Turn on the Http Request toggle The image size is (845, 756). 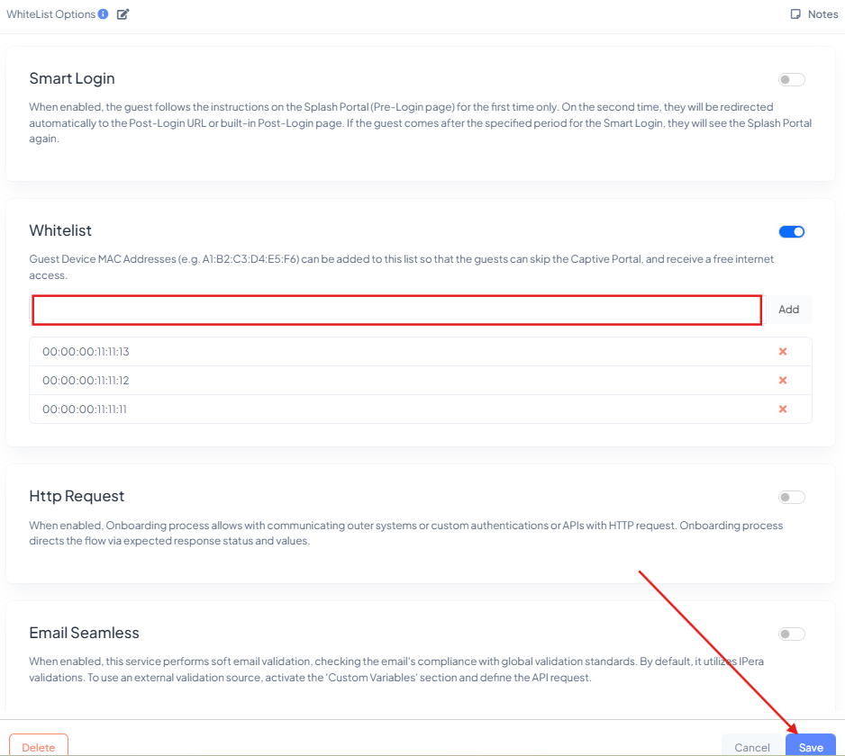point(791,497)
